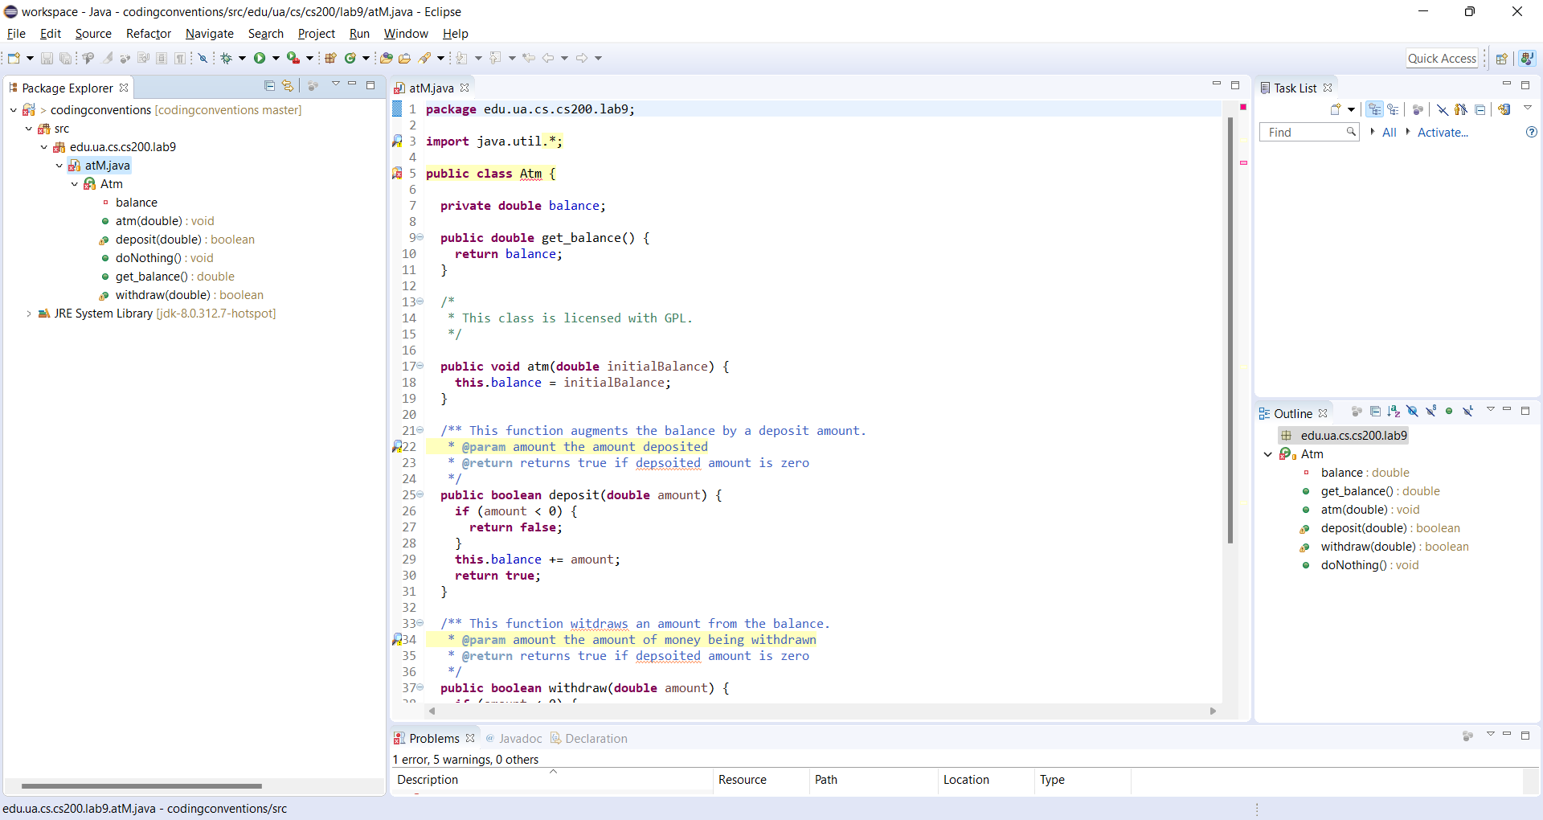The image size is (1543, 820).
Task: Click the Activate... link in Task List
Action: pos(1442,133)
